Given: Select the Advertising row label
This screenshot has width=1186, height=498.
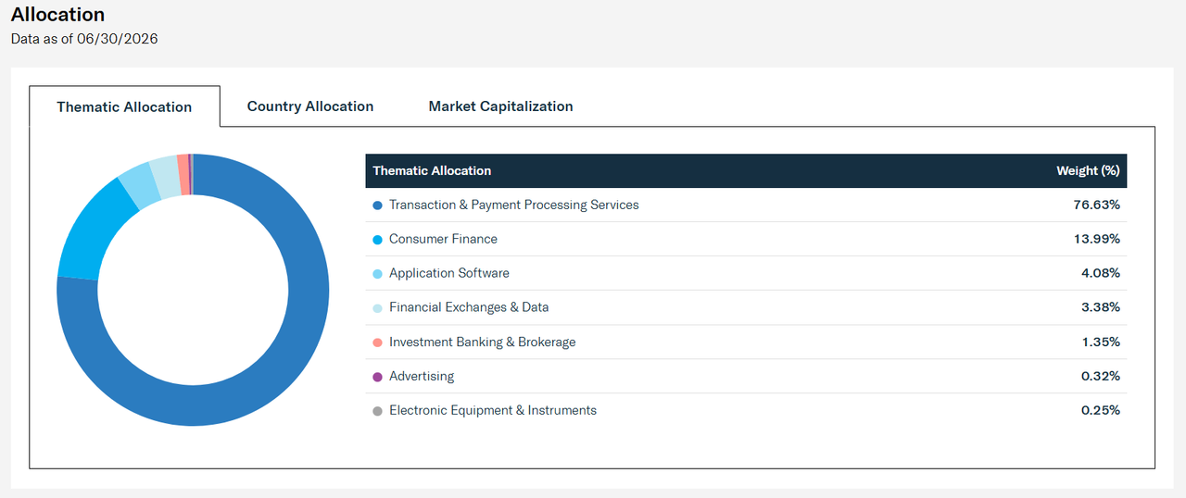Looking at the screenshot, I should 422,376.
